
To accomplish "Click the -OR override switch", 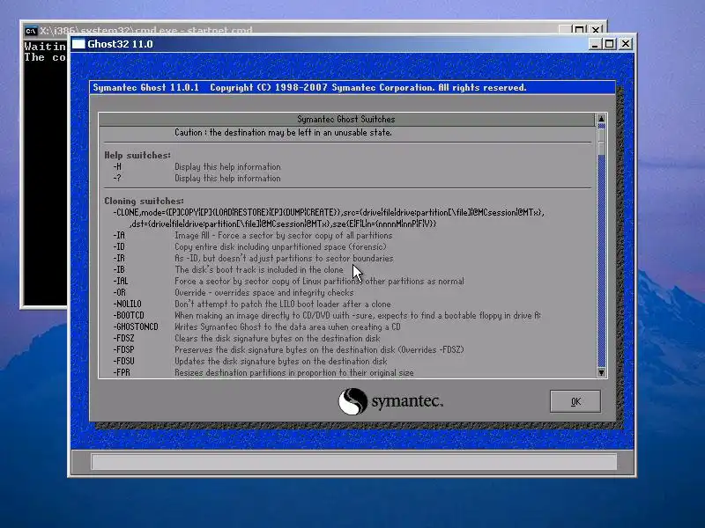I will click(233, 293).
